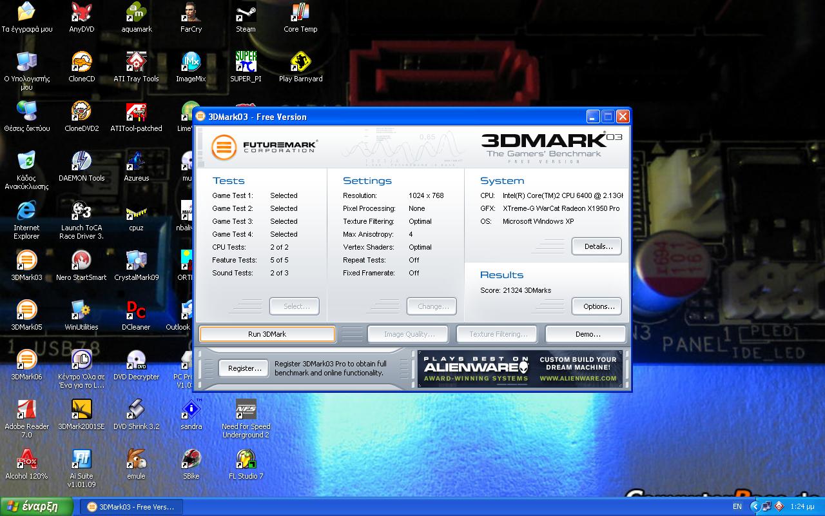
Task: Launch ATITool-patched shortcut
Action: 136,117
